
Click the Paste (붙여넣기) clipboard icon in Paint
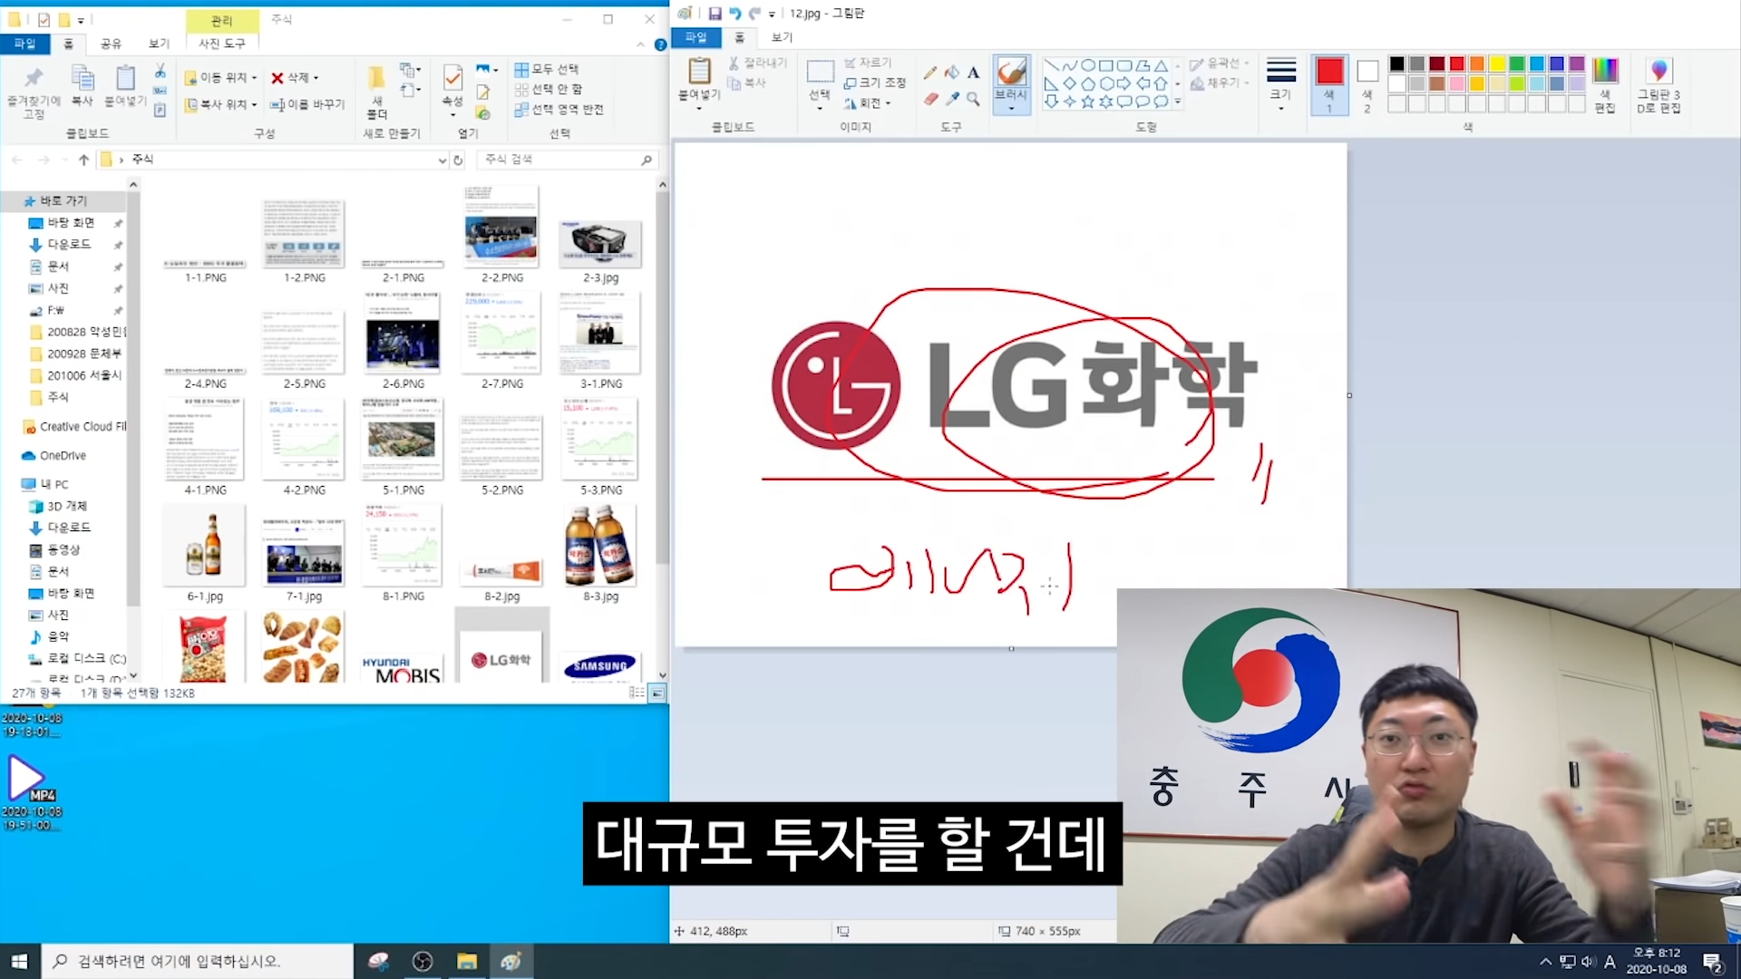tap(699, 72)
